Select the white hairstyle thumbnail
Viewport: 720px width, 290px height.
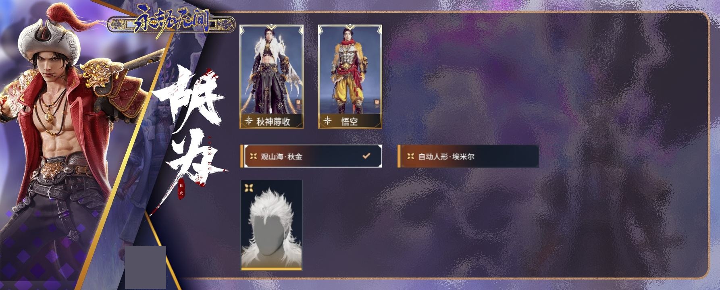coord(271,225)
